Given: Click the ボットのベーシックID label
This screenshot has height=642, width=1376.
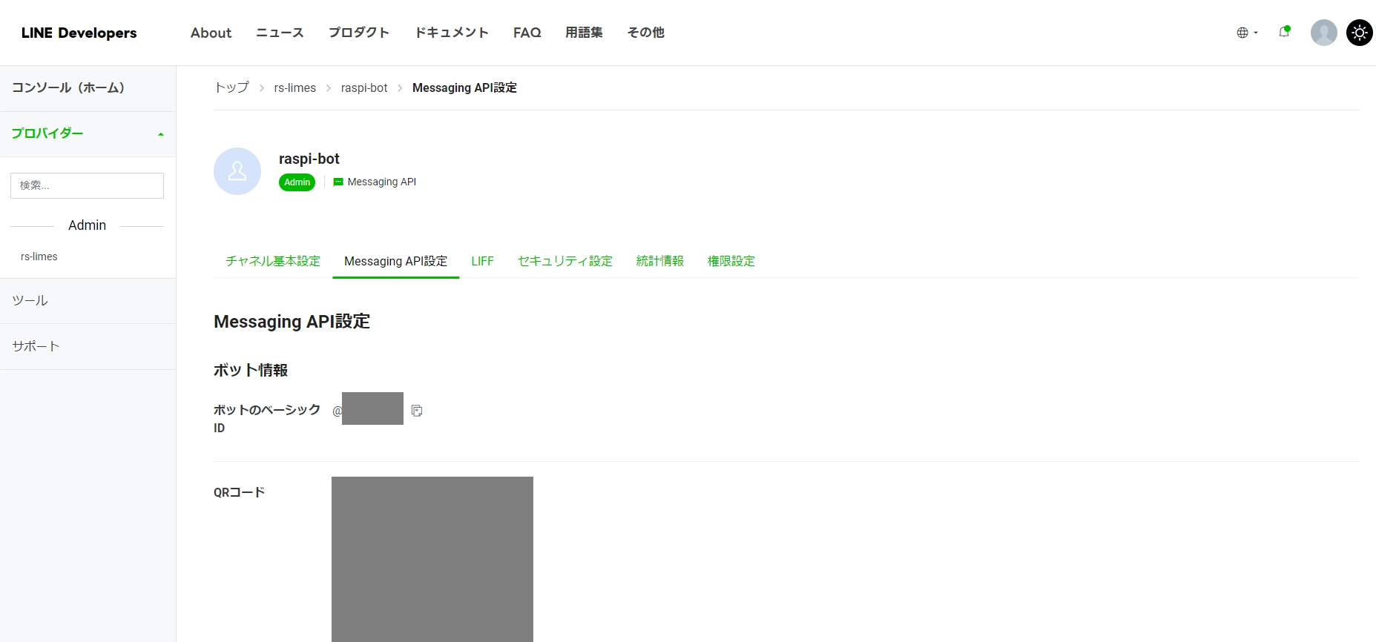Looking at the screenshot, I should [267, 418].
